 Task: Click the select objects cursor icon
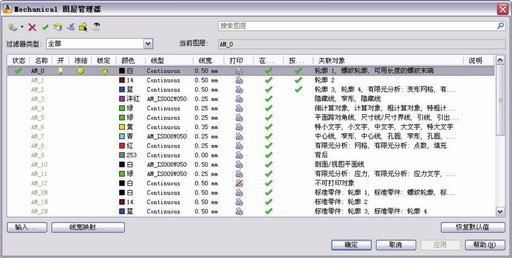[x=83, y=27]
